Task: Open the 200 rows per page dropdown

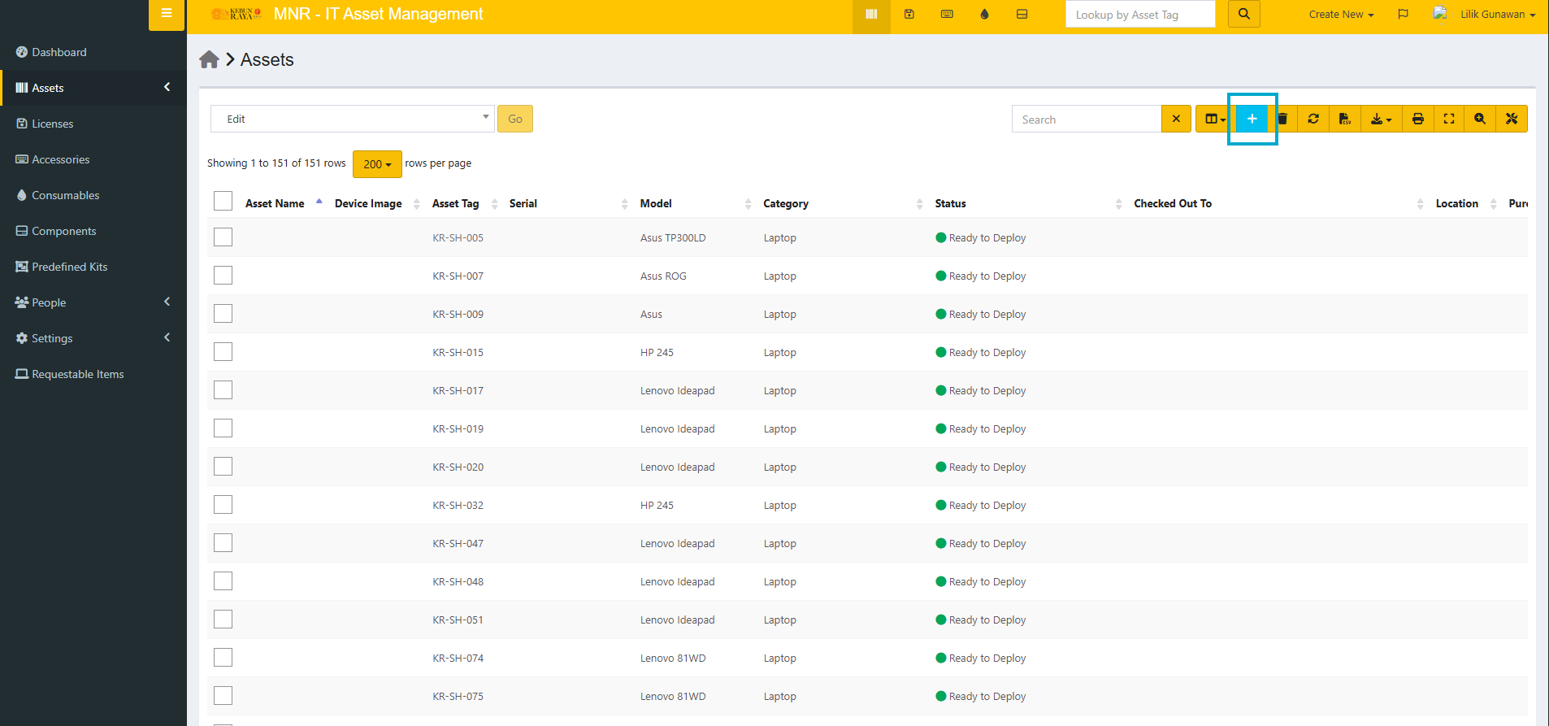Action: point(377,164)
